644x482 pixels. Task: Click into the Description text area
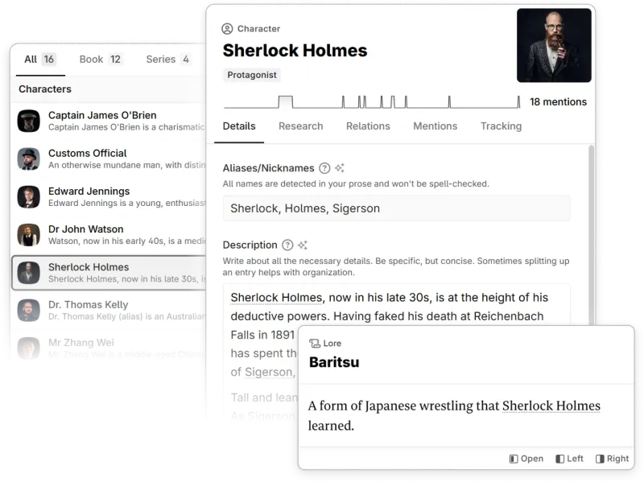tap(396, 306)
